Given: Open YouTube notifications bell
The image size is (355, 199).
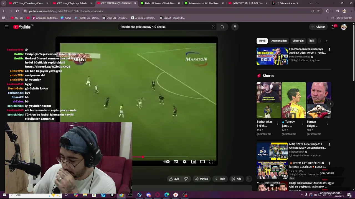Looking at the screenshot, I should pos(333,27).
